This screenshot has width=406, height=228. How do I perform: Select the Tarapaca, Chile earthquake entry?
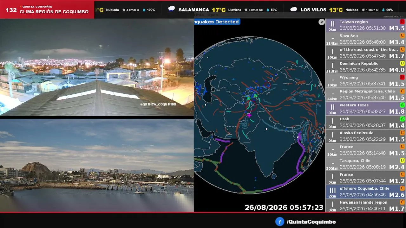point(366,164)
